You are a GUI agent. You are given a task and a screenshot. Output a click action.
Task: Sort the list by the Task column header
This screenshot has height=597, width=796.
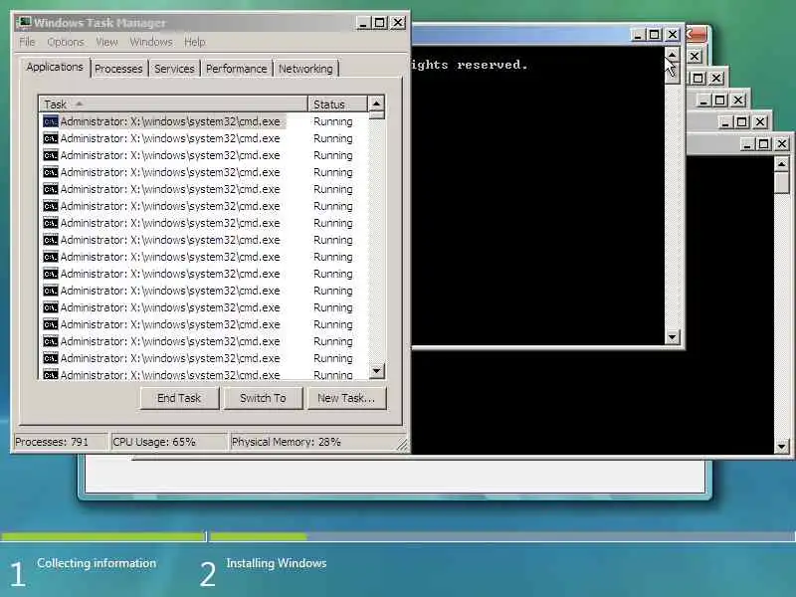click(173, 104)
